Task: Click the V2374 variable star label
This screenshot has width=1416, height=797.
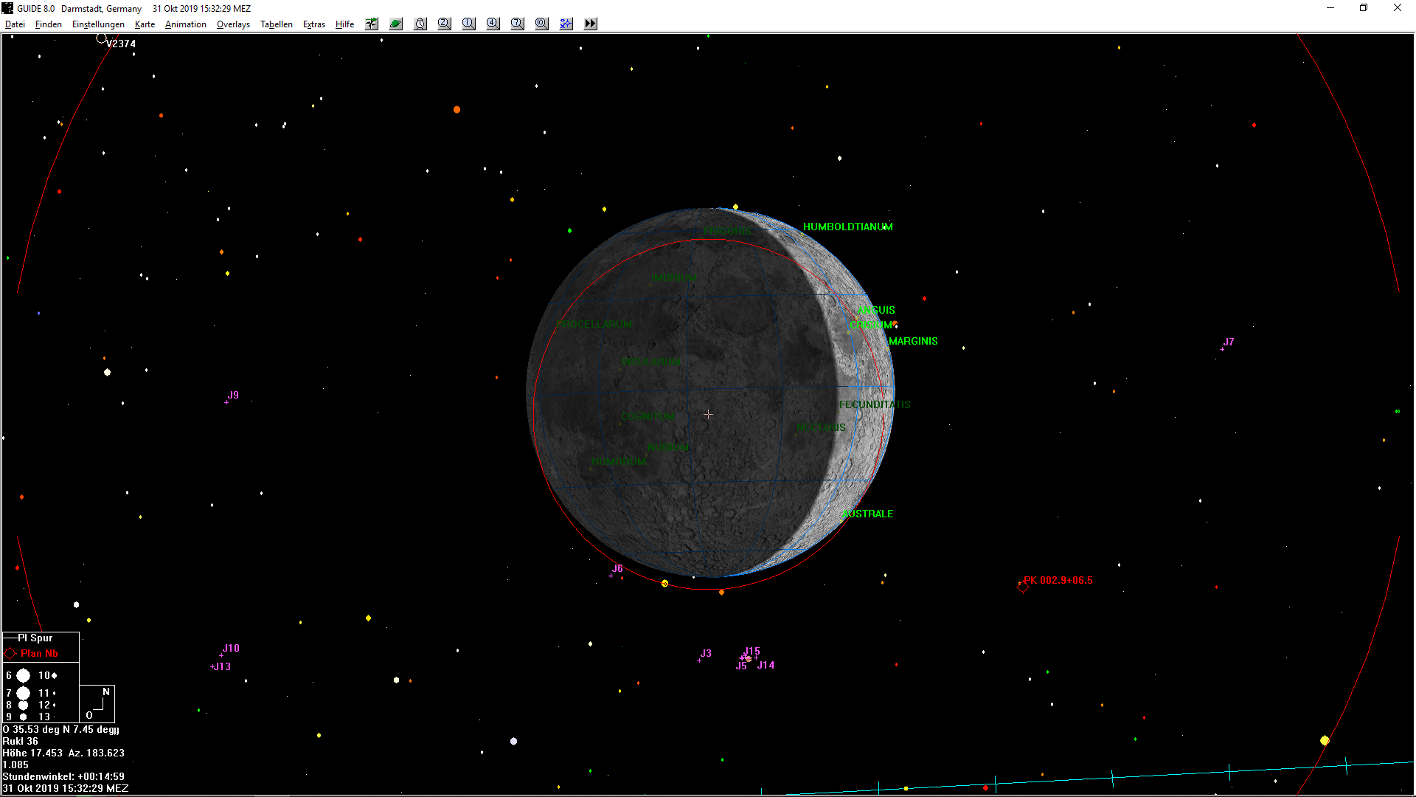Action: [x=121, y=44]
